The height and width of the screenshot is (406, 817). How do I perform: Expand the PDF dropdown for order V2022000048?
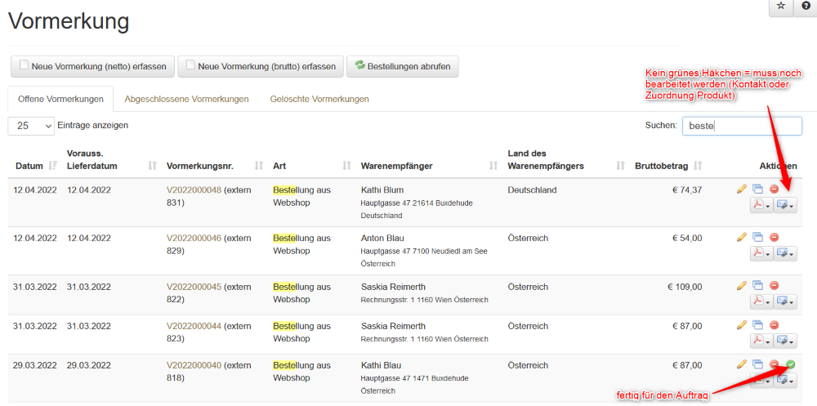tap(761, 205)
